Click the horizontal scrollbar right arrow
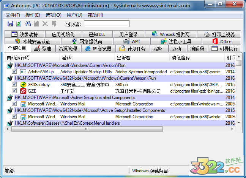The image size is (246, 178). pyautogui.click(x=232, y=129)
